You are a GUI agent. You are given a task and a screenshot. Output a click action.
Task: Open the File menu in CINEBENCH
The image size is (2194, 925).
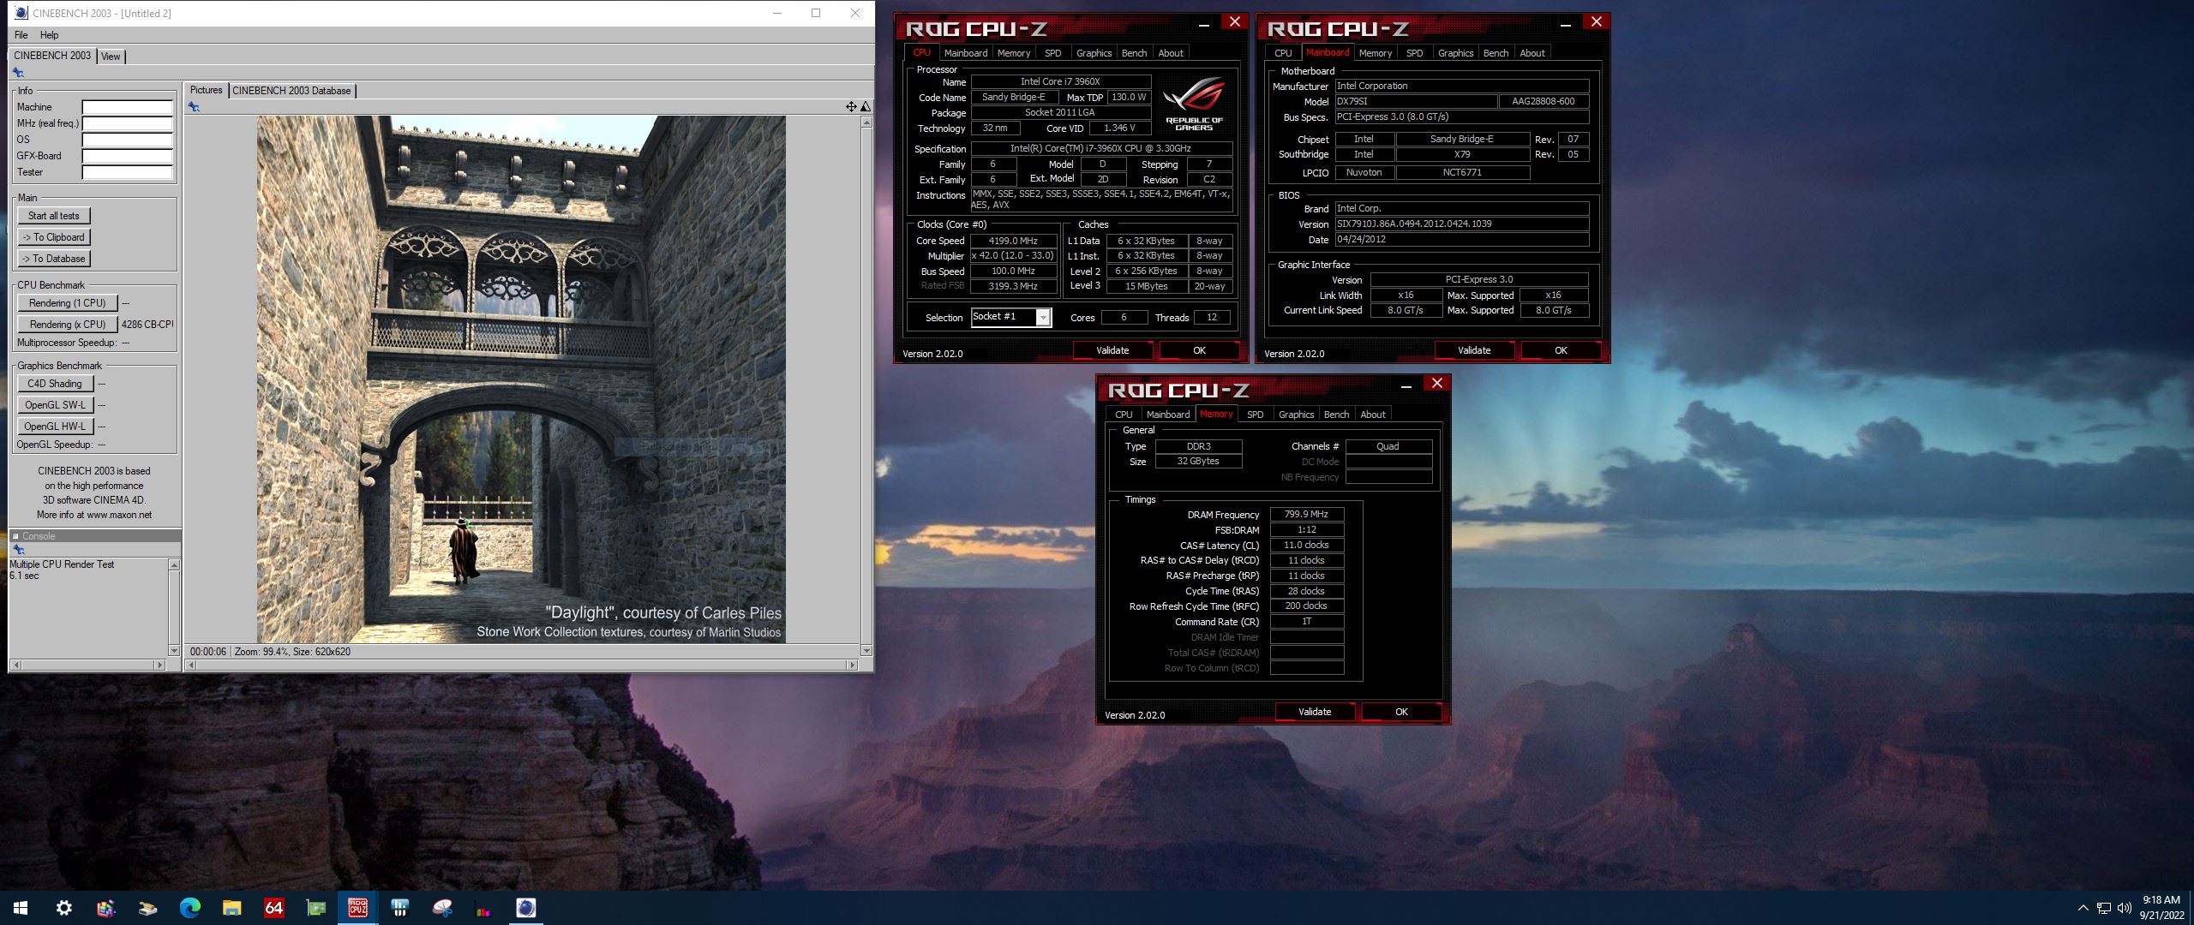(21, 35)
